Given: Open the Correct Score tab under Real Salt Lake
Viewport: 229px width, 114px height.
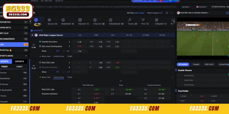Looking at the screenshot, I should point(59,77).
